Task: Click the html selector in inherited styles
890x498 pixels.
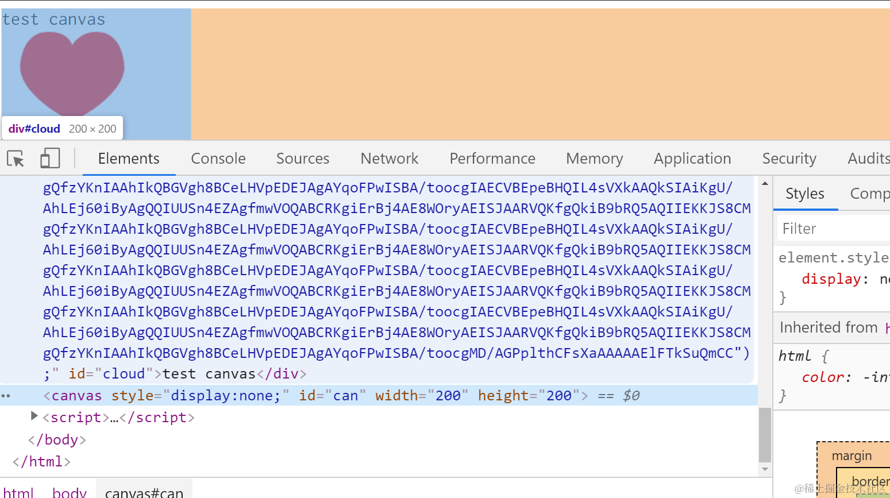Action: point(795,356)
